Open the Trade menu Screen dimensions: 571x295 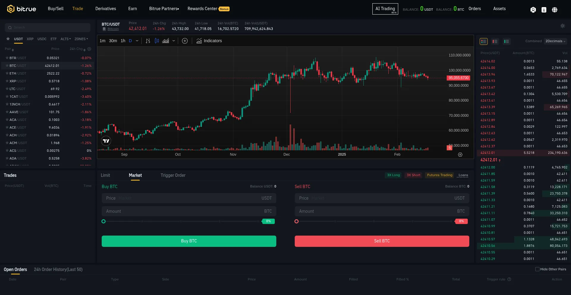[x=78, y=9]
